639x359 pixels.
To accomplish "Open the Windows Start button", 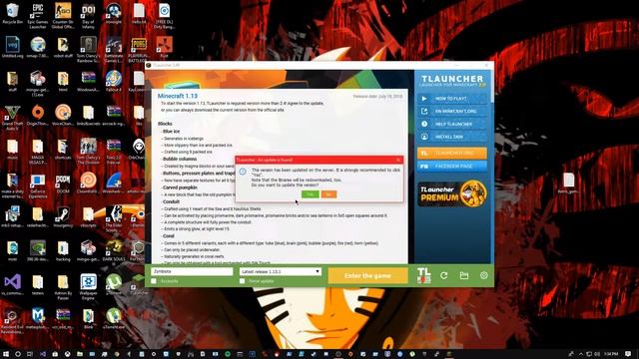I will click(6, 354).
